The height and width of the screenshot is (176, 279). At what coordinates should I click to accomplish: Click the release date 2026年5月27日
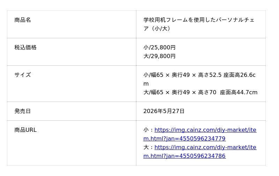point(164,111)
